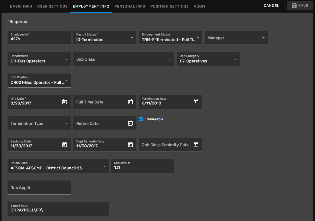
Task: Open the Union/Local dropdown
Action: click(104, 166)
